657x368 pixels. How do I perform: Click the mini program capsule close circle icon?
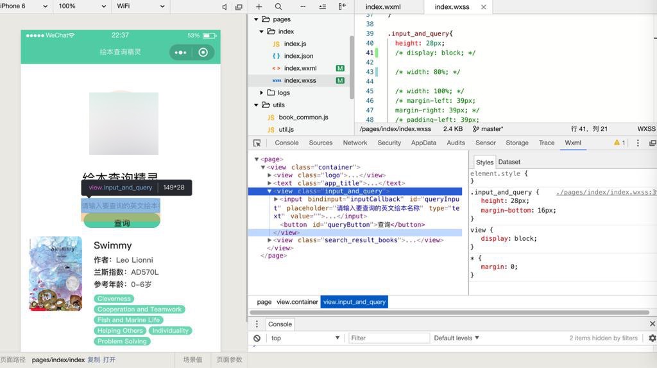(203, 52)
